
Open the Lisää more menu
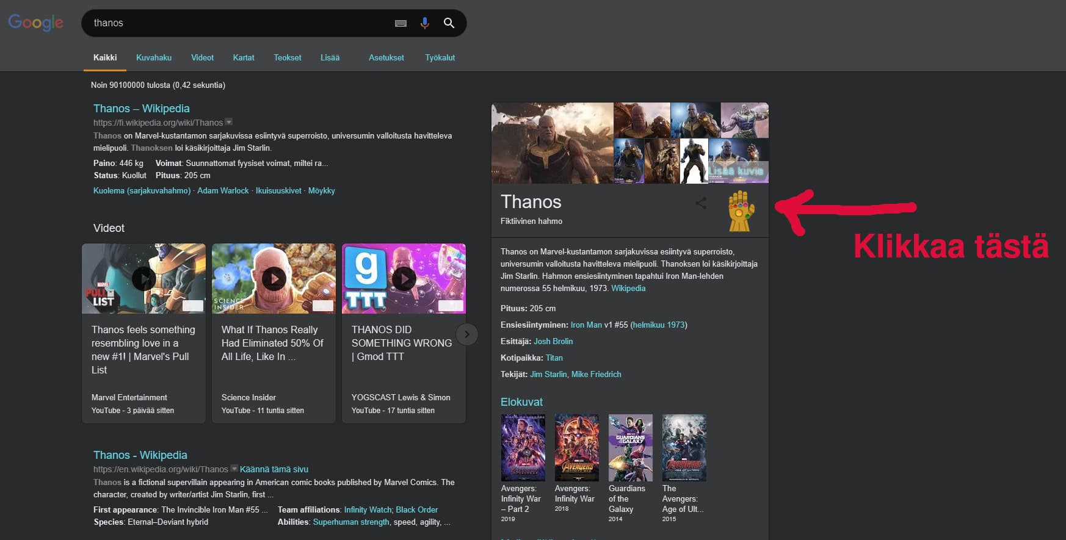pos(330,57)
